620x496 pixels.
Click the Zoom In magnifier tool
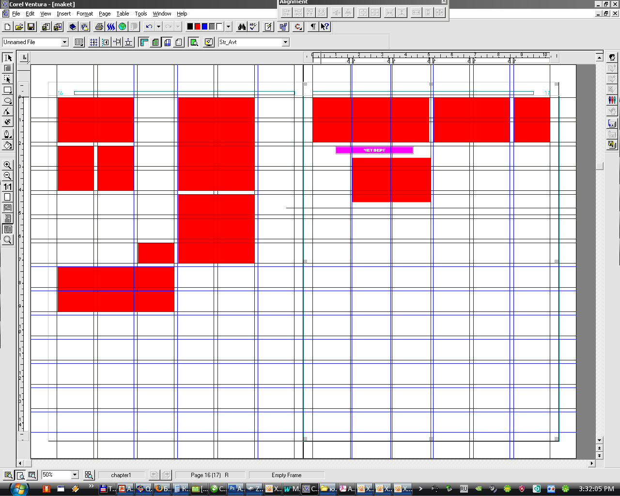pos(8,165)
